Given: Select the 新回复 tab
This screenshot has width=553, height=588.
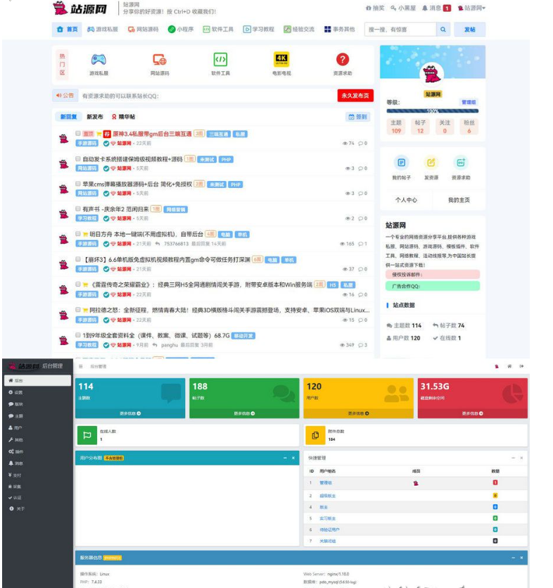Looking at the screenshot, I should tap(68, 117).
